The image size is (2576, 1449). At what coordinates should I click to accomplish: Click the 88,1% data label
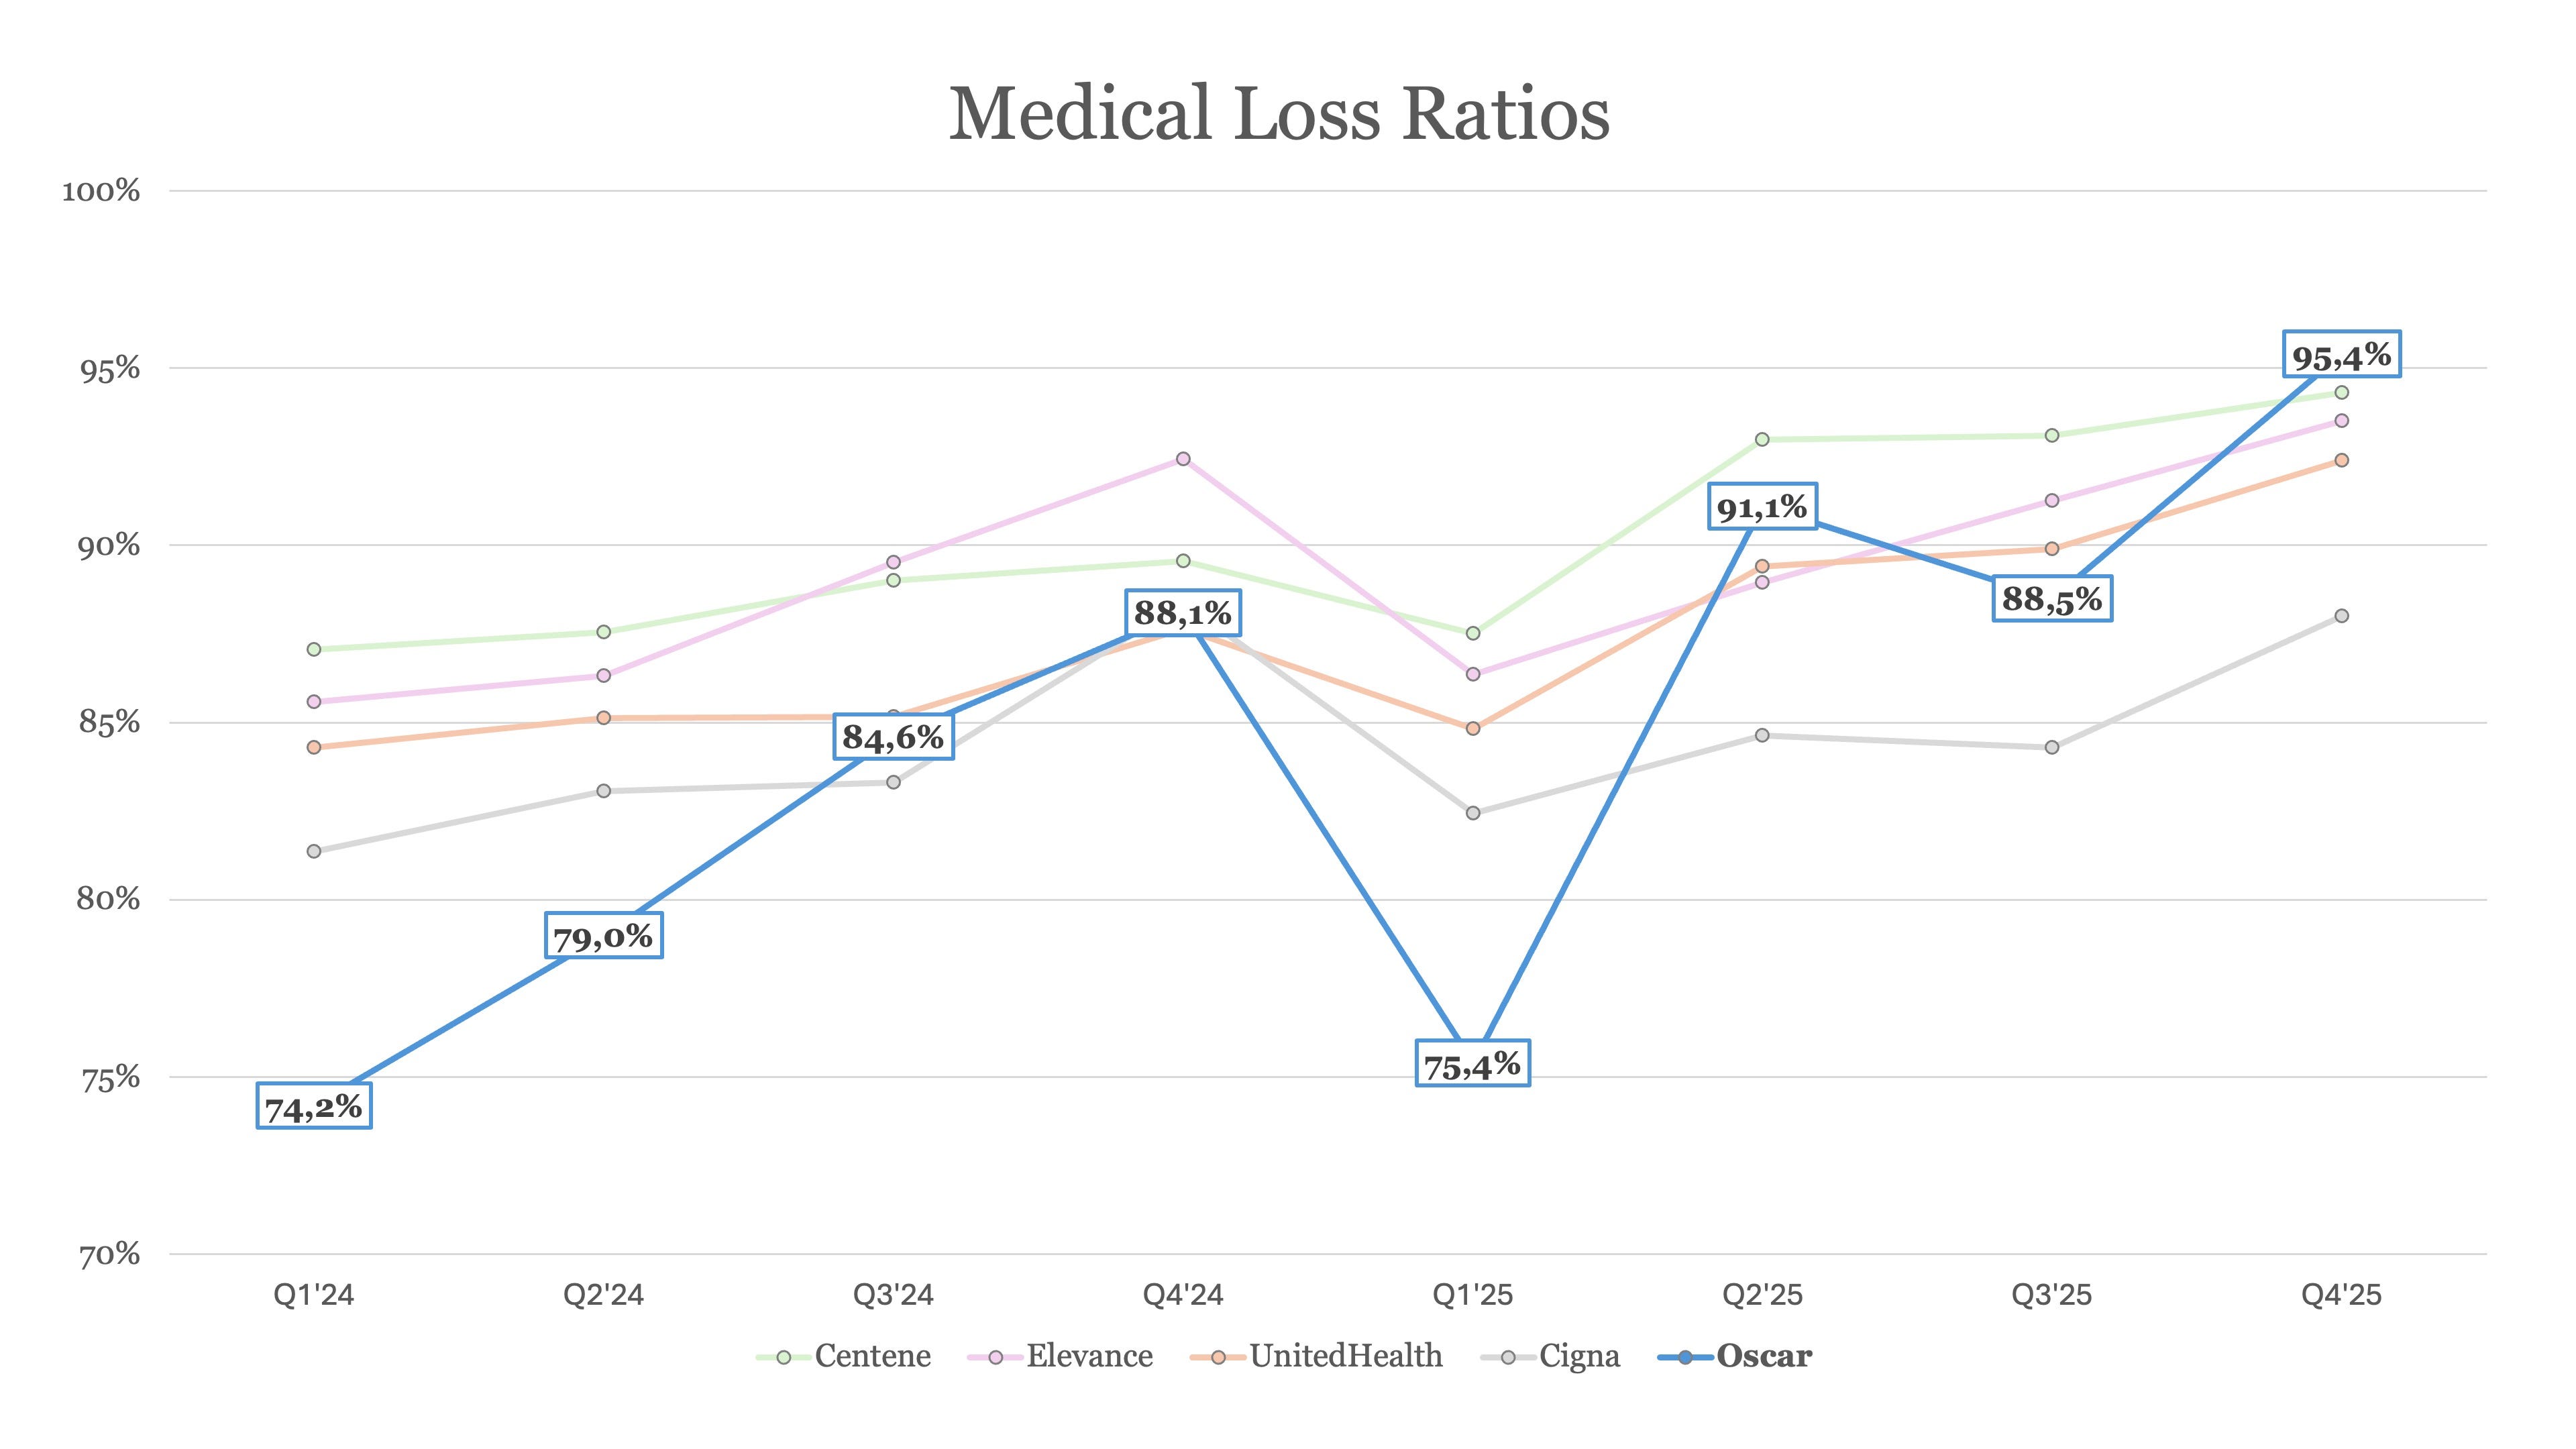tap(1183, 612)
